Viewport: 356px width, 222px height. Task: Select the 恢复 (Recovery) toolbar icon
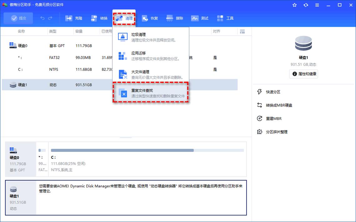coord(150,18)
